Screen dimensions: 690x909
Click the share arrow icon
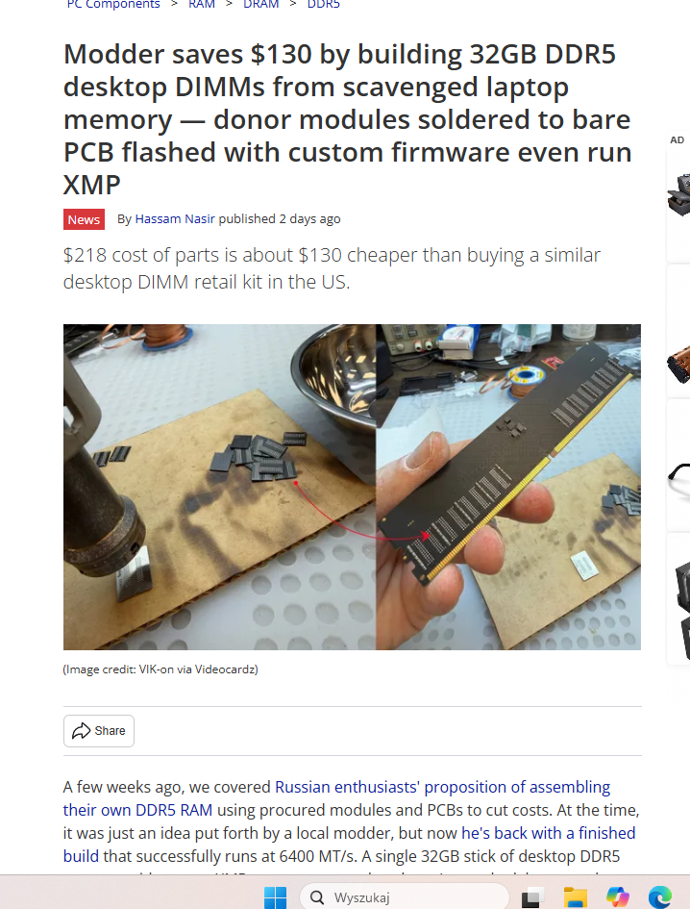tap(81, 730)
